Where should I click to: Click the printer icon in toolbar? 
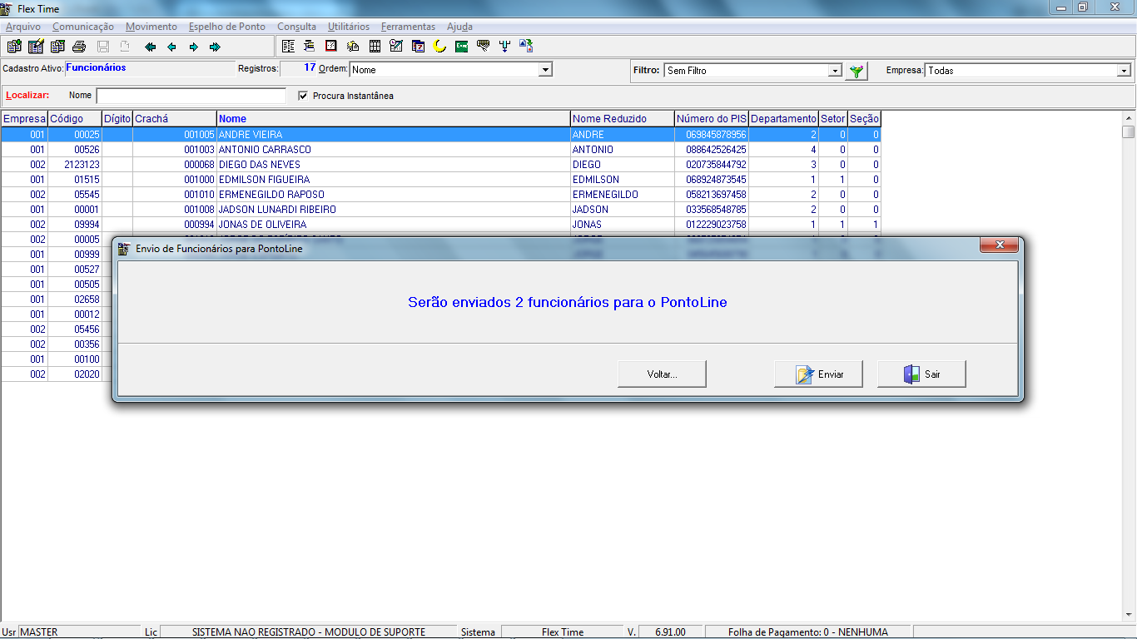79,47
